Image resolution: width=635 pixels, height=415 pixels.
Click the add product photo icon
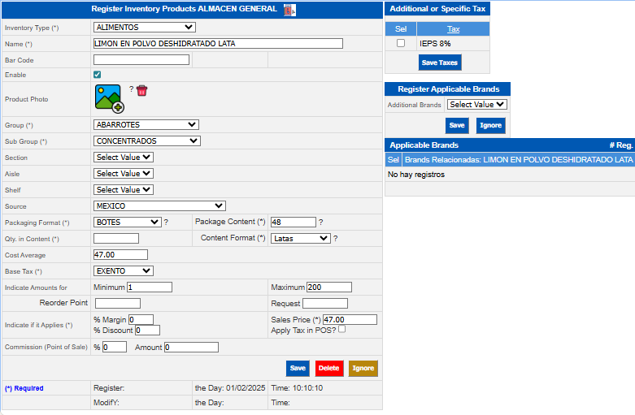[x=109, y=98]
